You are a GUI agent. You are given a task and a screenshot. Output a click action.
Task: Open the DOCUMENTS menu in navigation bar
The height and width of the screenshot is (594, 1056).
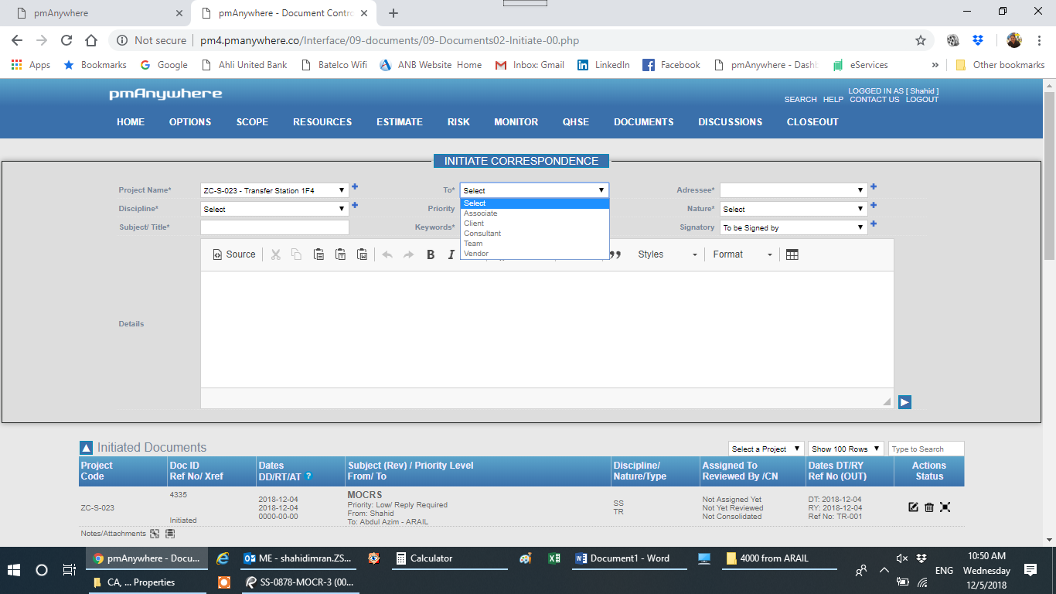click(643, 122)
